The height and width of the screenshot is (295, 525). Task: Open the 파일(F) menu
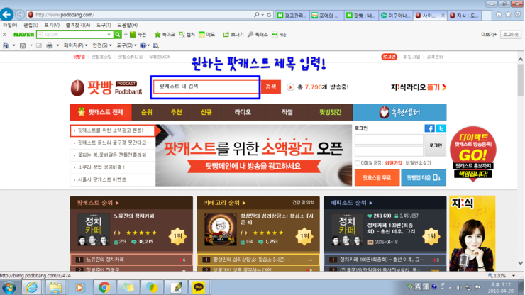pyautogui.click(x=10, y=25)
